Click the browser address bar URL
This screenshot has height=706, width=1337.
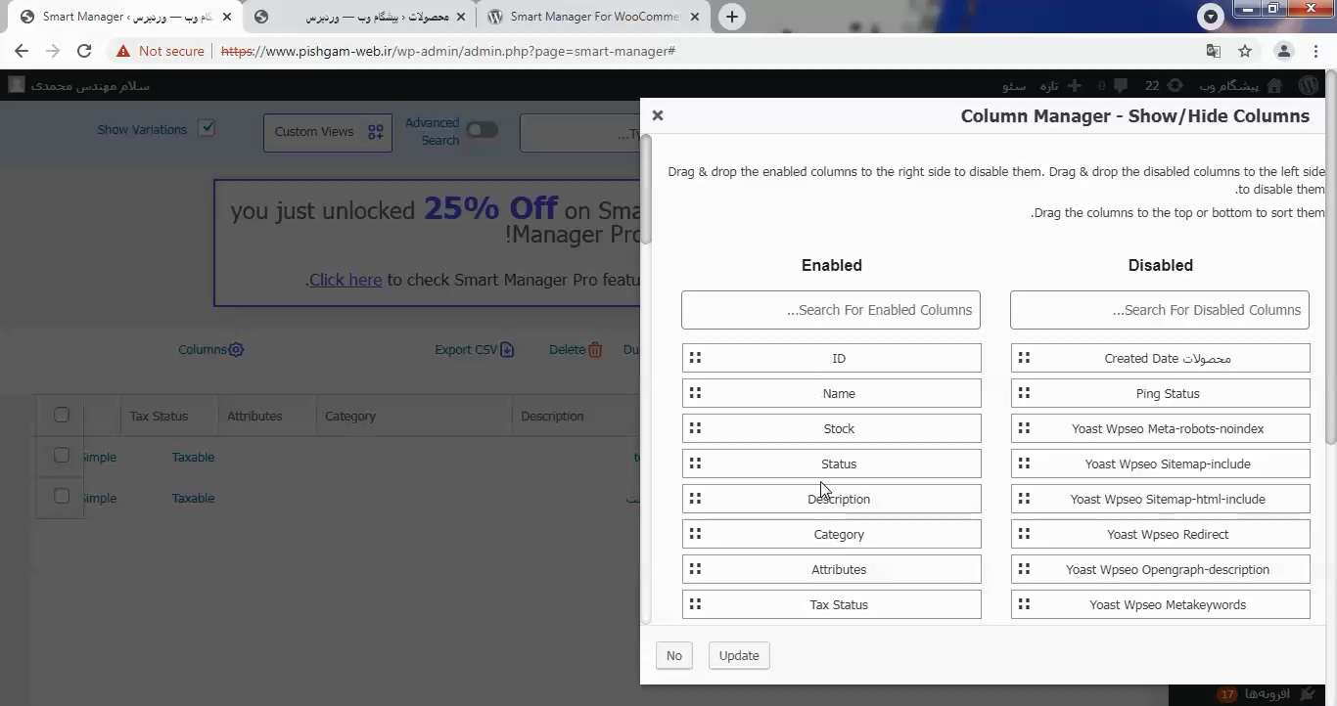pyautogui.click(x=448, y=51)
